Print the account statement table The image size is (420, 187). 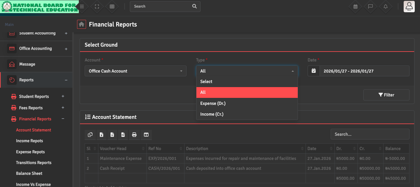coord(134,135)
